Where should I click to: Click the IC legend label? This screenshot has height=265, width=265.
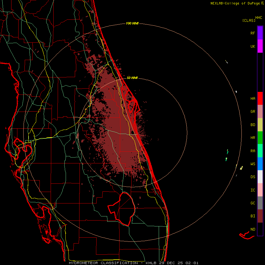pyautogui.click(x=253, y=190)
